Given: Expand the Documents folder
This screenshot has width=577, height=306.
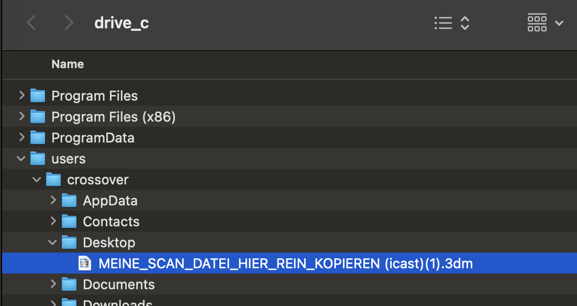Looking at the screenshot, I should pyautogui.click(x=53, y=284).
